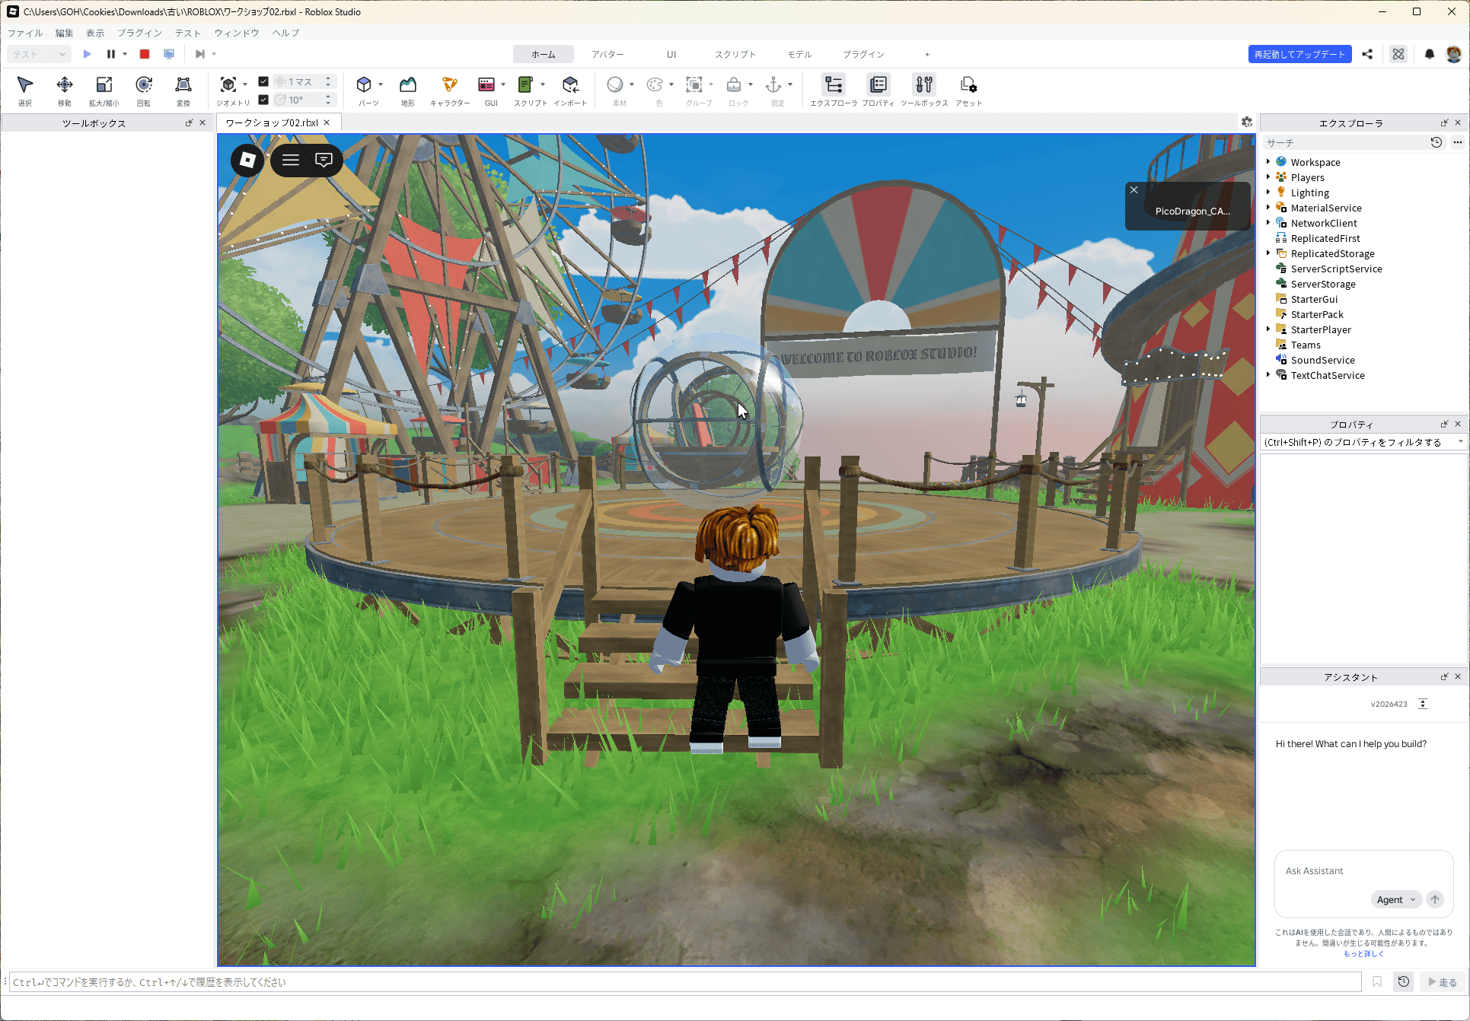Open the テスト mode dropdown
Screen dimensions: 1470x1021
click(x=40, y=54)
